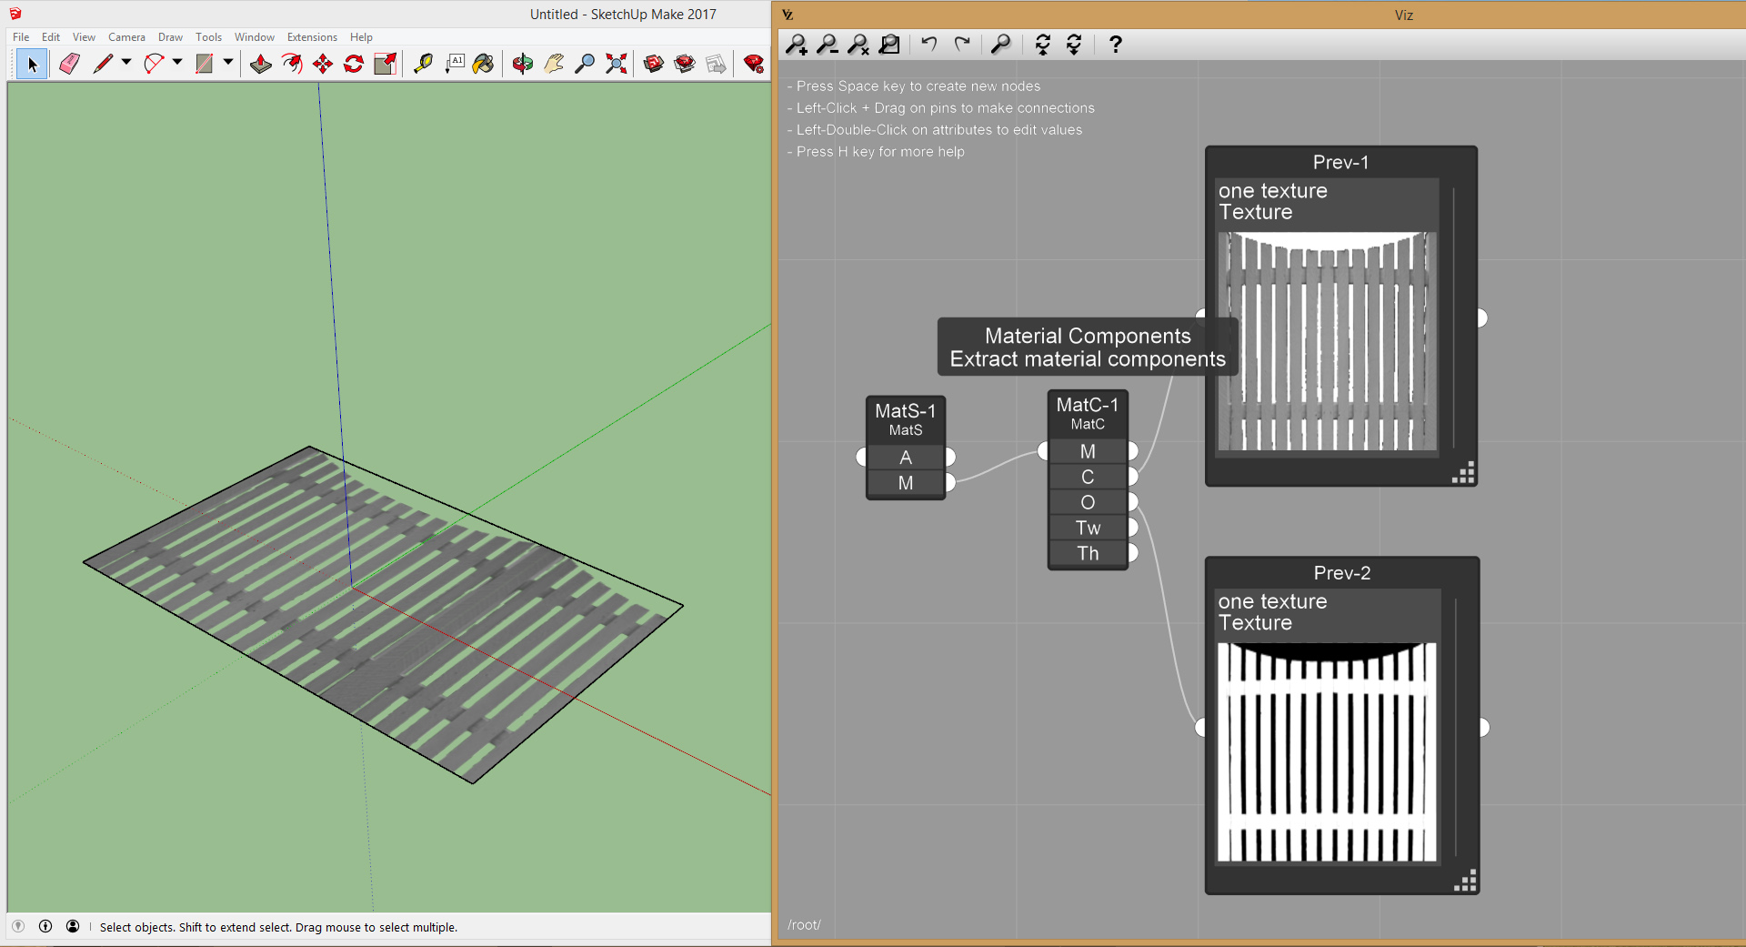Click the MatC-1 node title
The height and width of the screenshot is (947, 1746).
(1087, 406)
